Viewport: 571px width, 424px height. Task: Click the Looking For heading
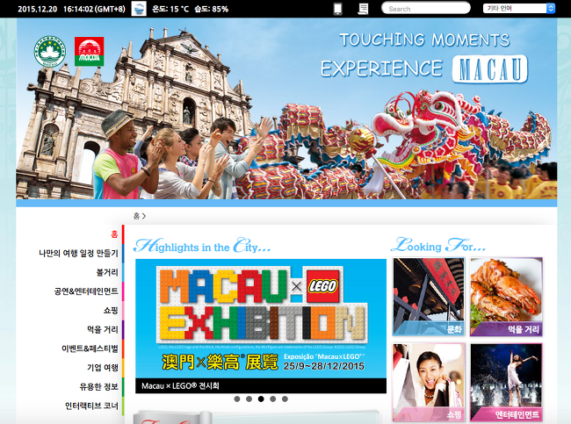438,245
